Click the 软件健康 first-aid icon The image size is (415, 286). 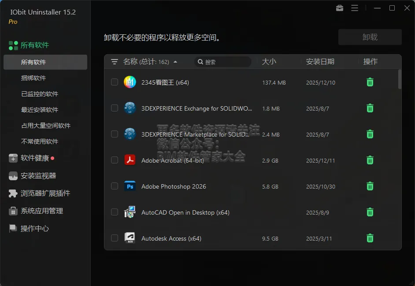[x=13, y=158]
